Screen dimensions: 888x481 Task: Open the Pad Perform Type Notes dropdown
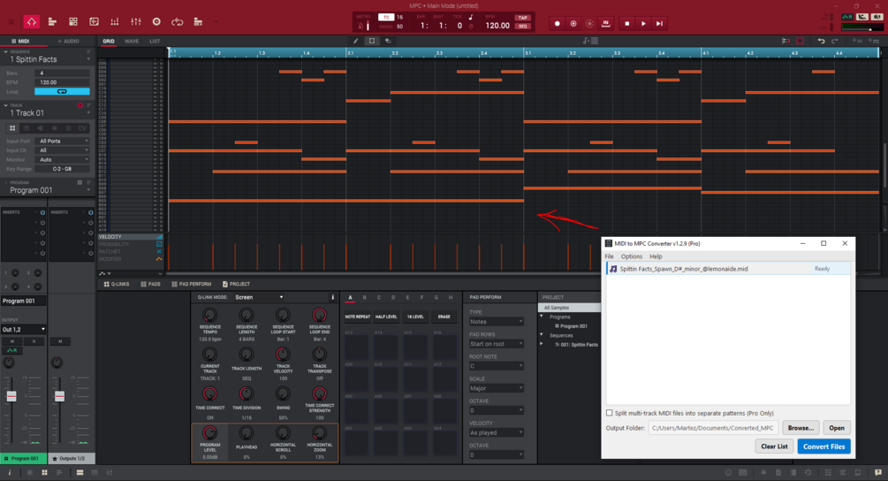pos(496,321)
